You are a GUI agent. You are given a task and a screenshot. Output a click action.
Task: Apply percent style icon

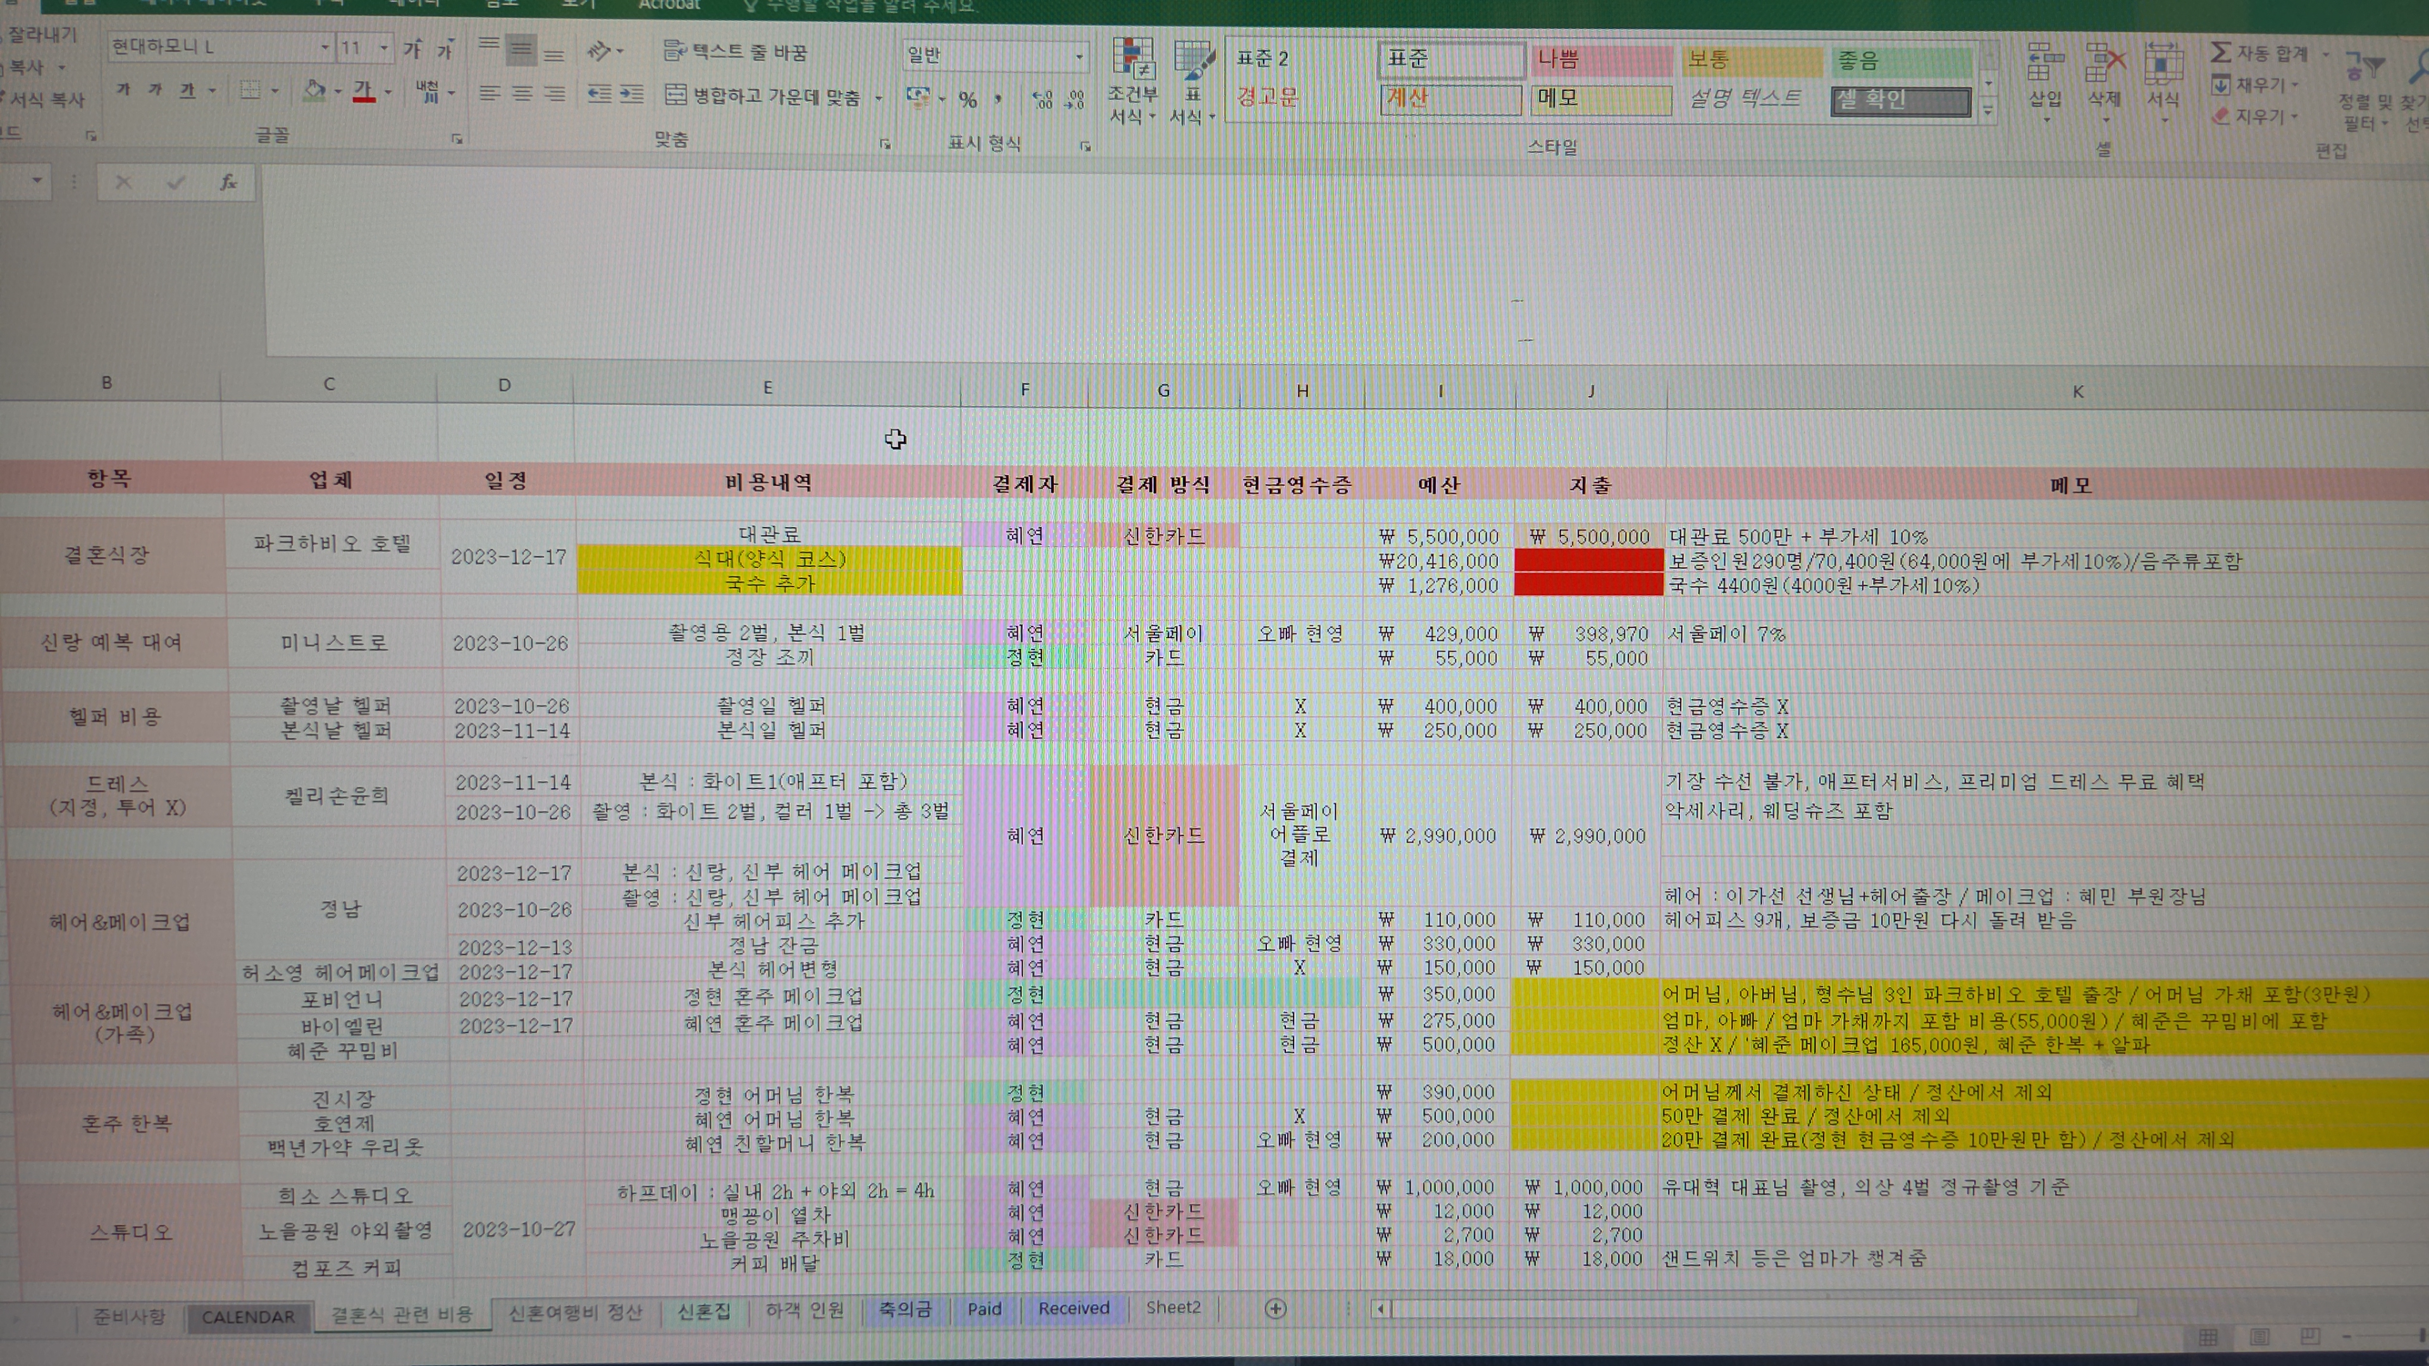968,99
